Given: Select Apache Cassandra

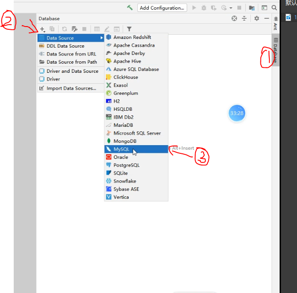Looking at the screenshot, I should click(x=136, y=45).
